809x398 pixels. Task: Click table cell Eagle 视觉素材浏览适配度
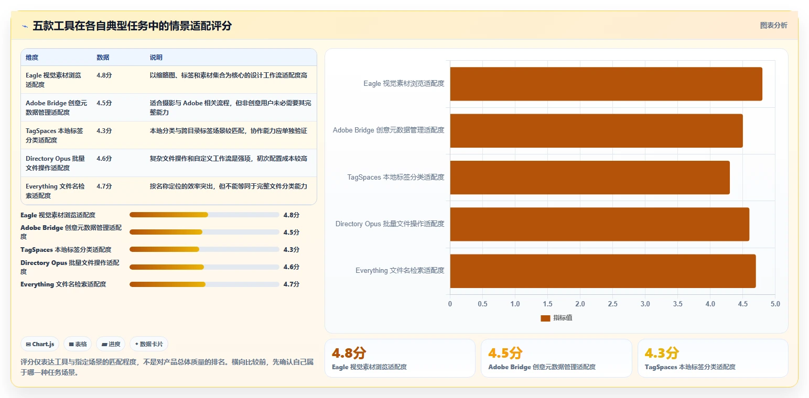click(56, 80)
